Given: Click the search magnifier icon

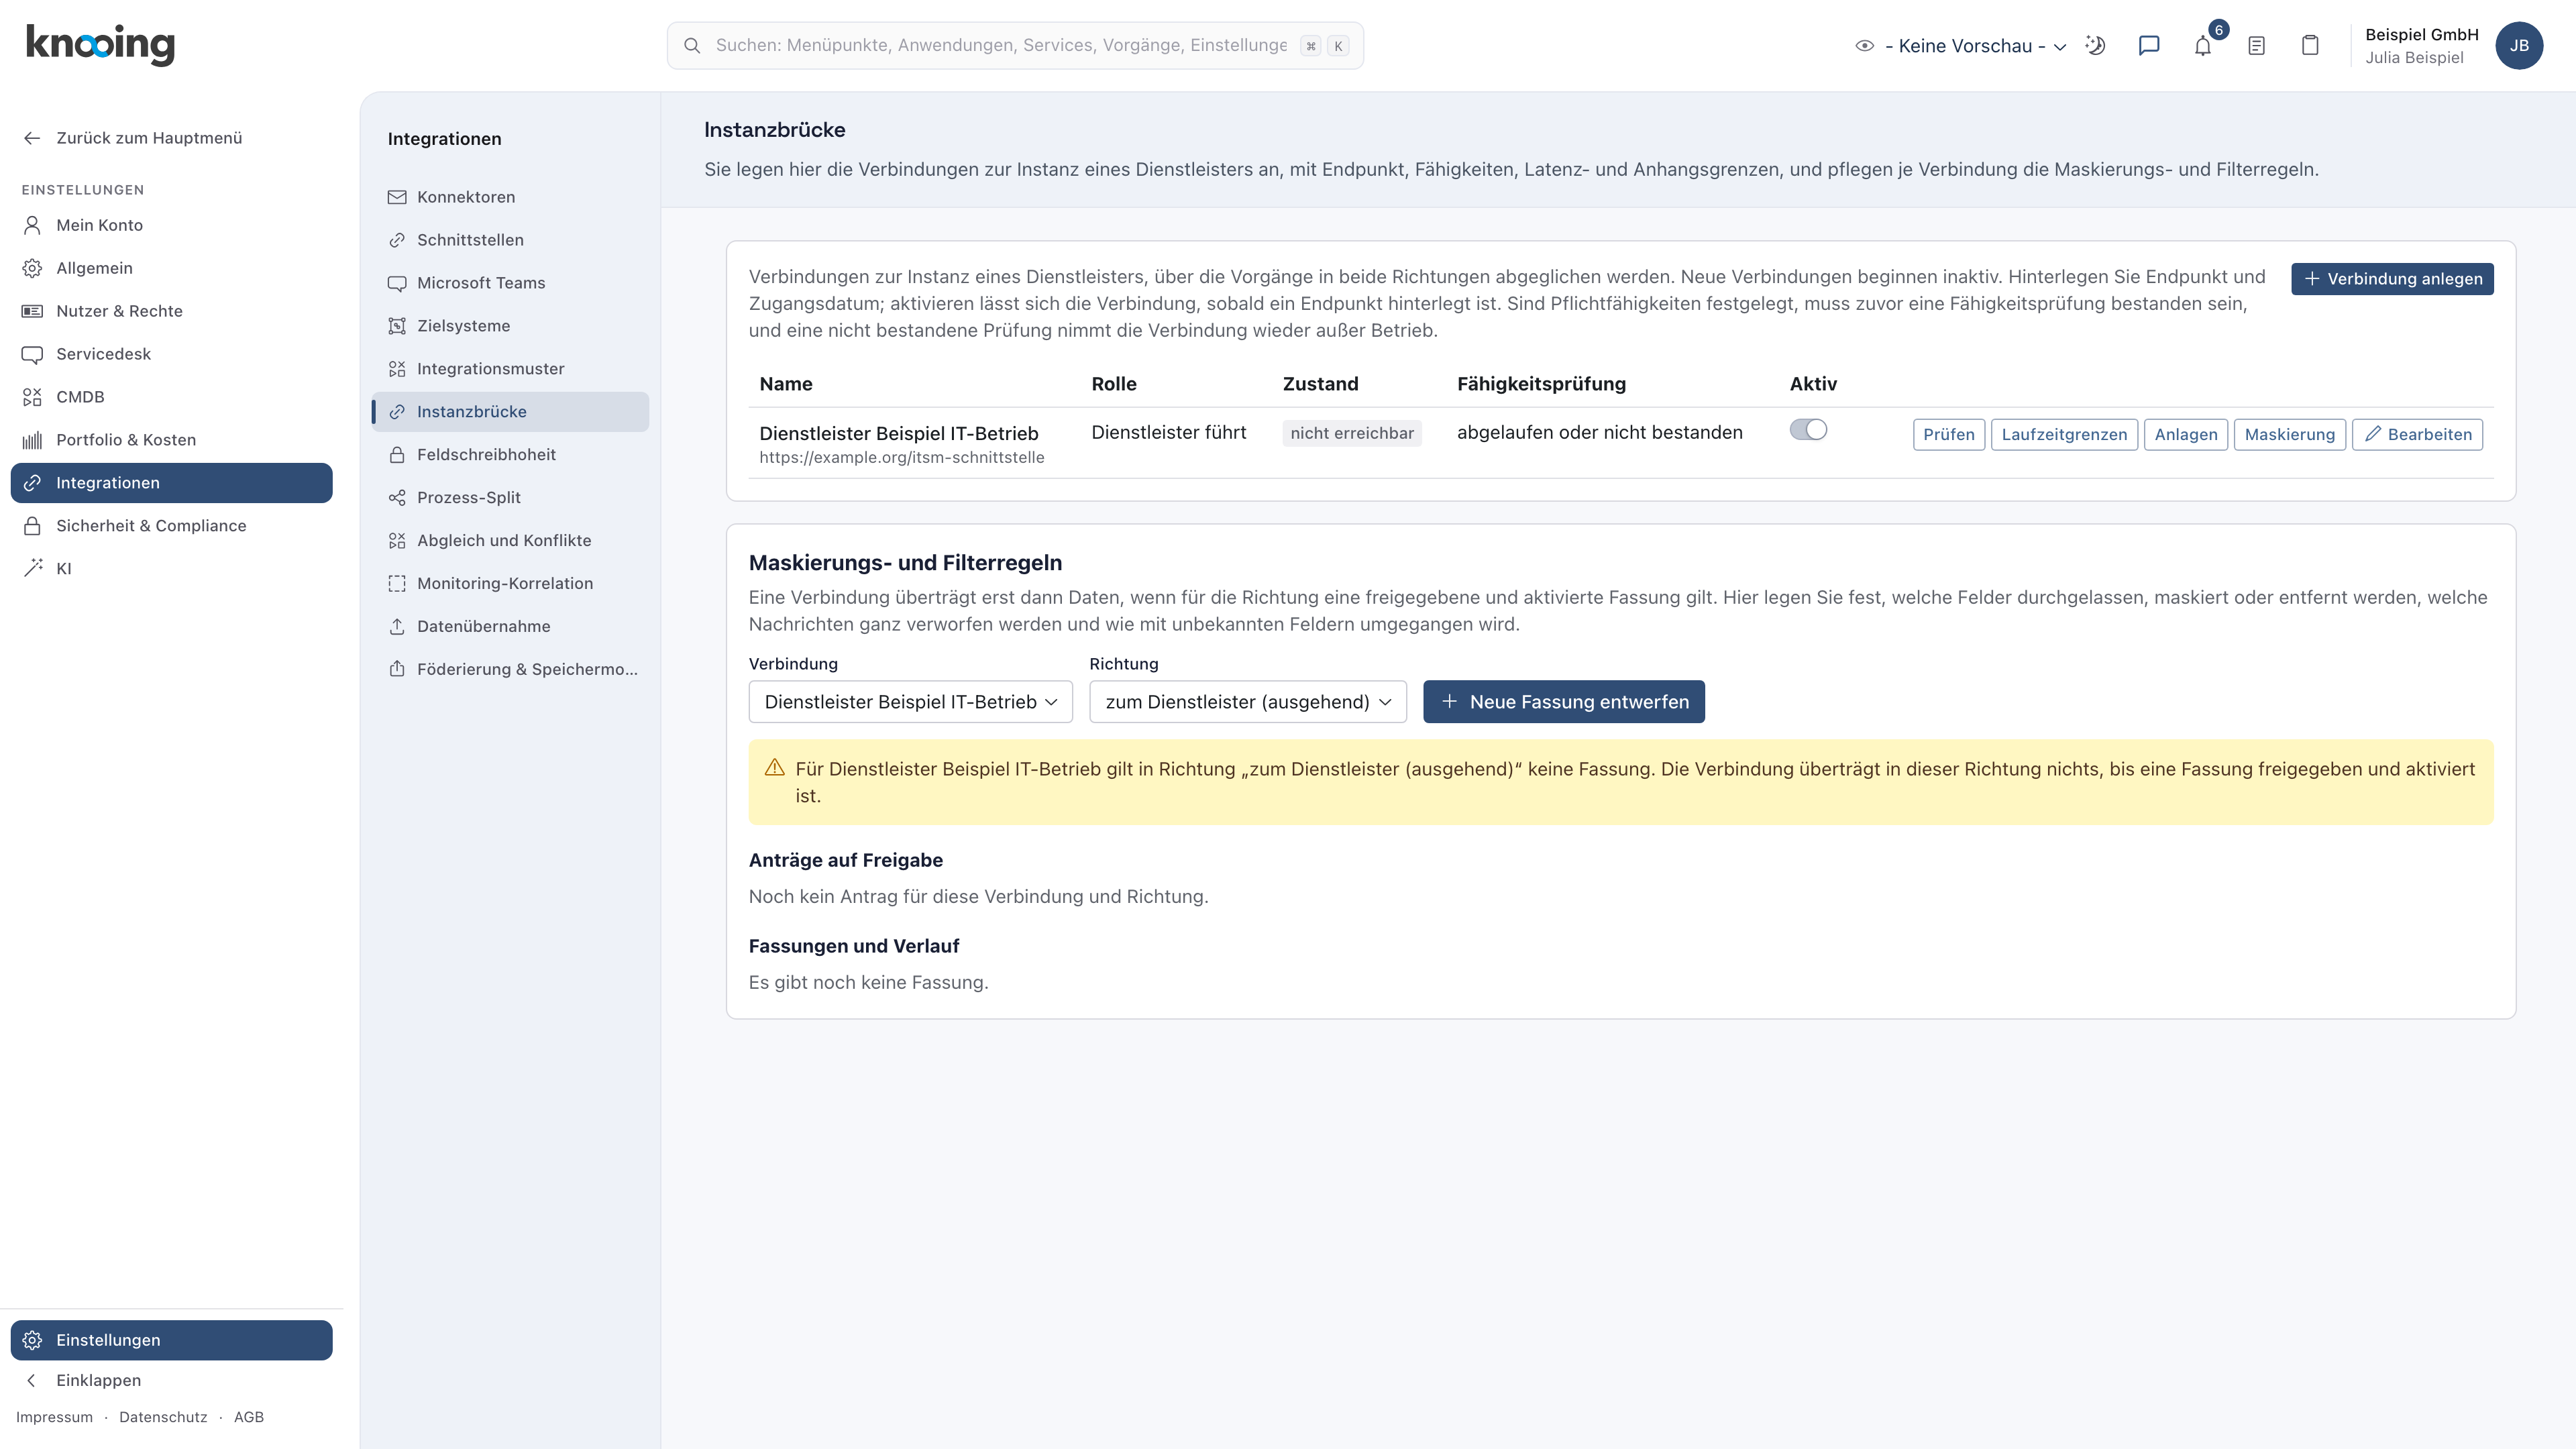Looking at the screenshot, I should click(x=692, y=46).
